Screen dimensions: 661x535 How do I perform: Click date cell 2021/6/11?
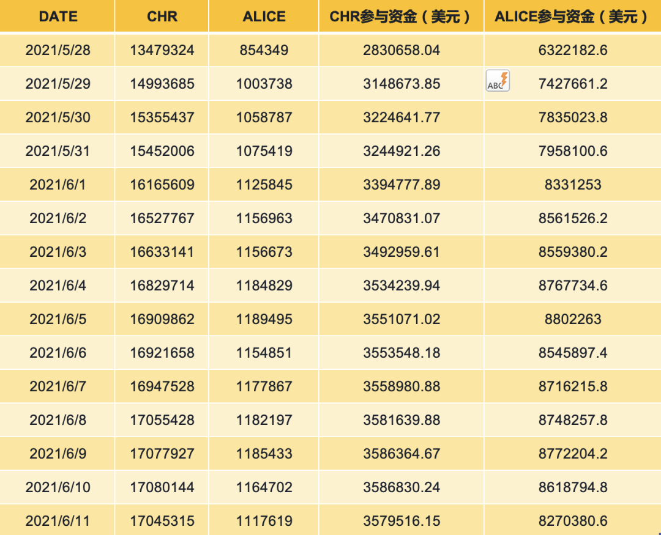click(x=58, y=521)
